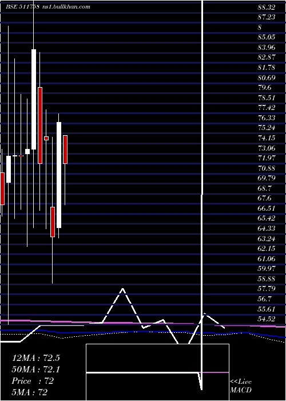Viewport: 286px width, 401px height.
Task: Click the <<Live MACD label
Action: (241, 386)
